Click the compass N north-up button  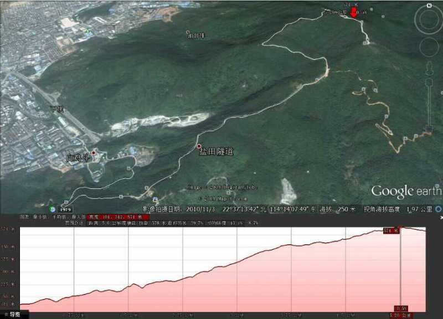coord(429,6)
